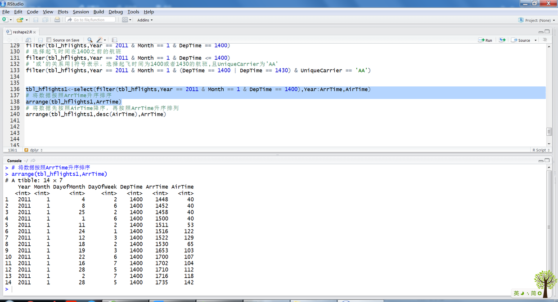Click the Console pane title
Screen dimensions: 558x302
point(14,160)
